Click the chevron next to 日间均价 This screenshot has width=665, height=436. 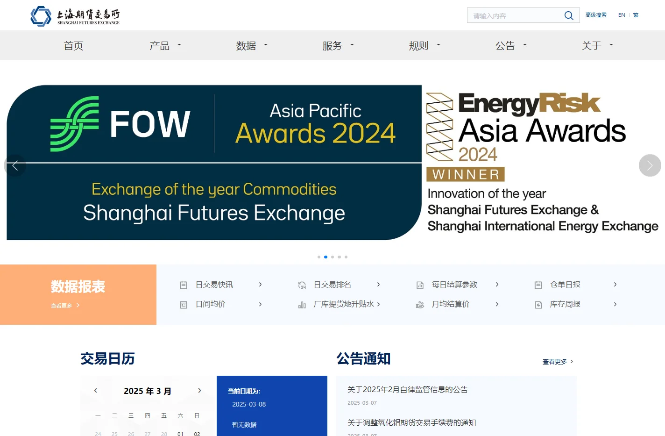tap(260, 304)
